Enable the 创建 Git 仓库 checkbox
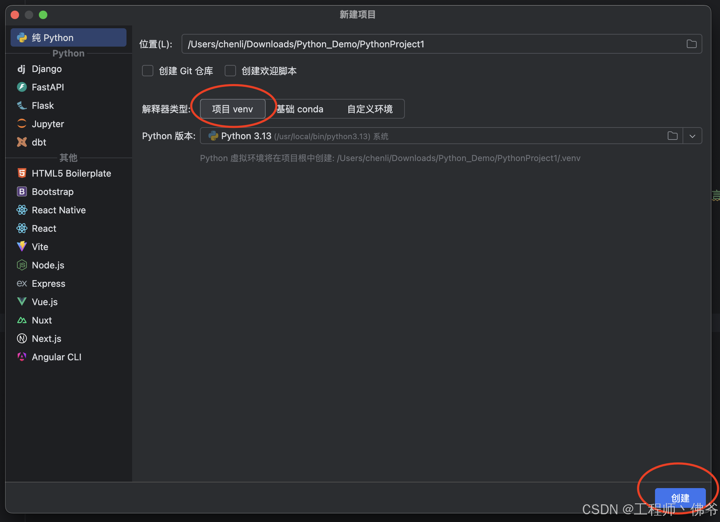720x522 pixels. [148, 71]
